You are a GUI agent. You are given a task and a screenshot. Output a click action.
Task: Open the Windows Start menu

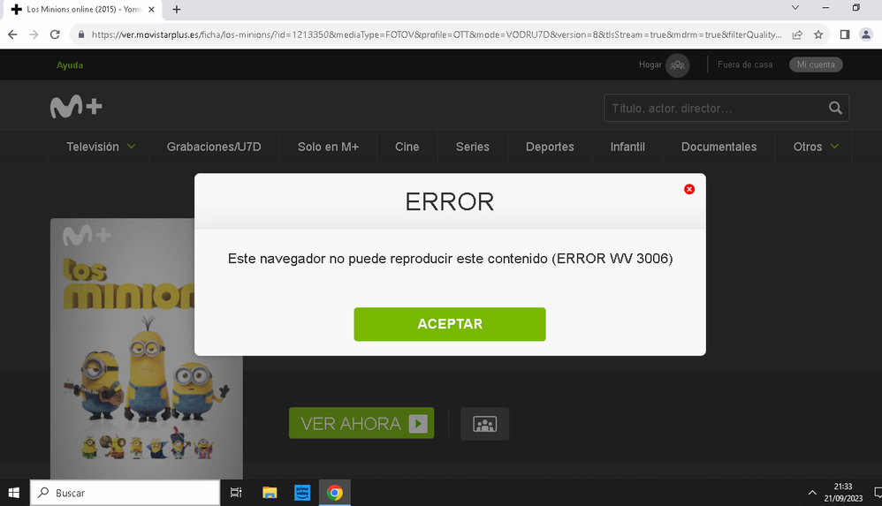(x=14, y=493)
